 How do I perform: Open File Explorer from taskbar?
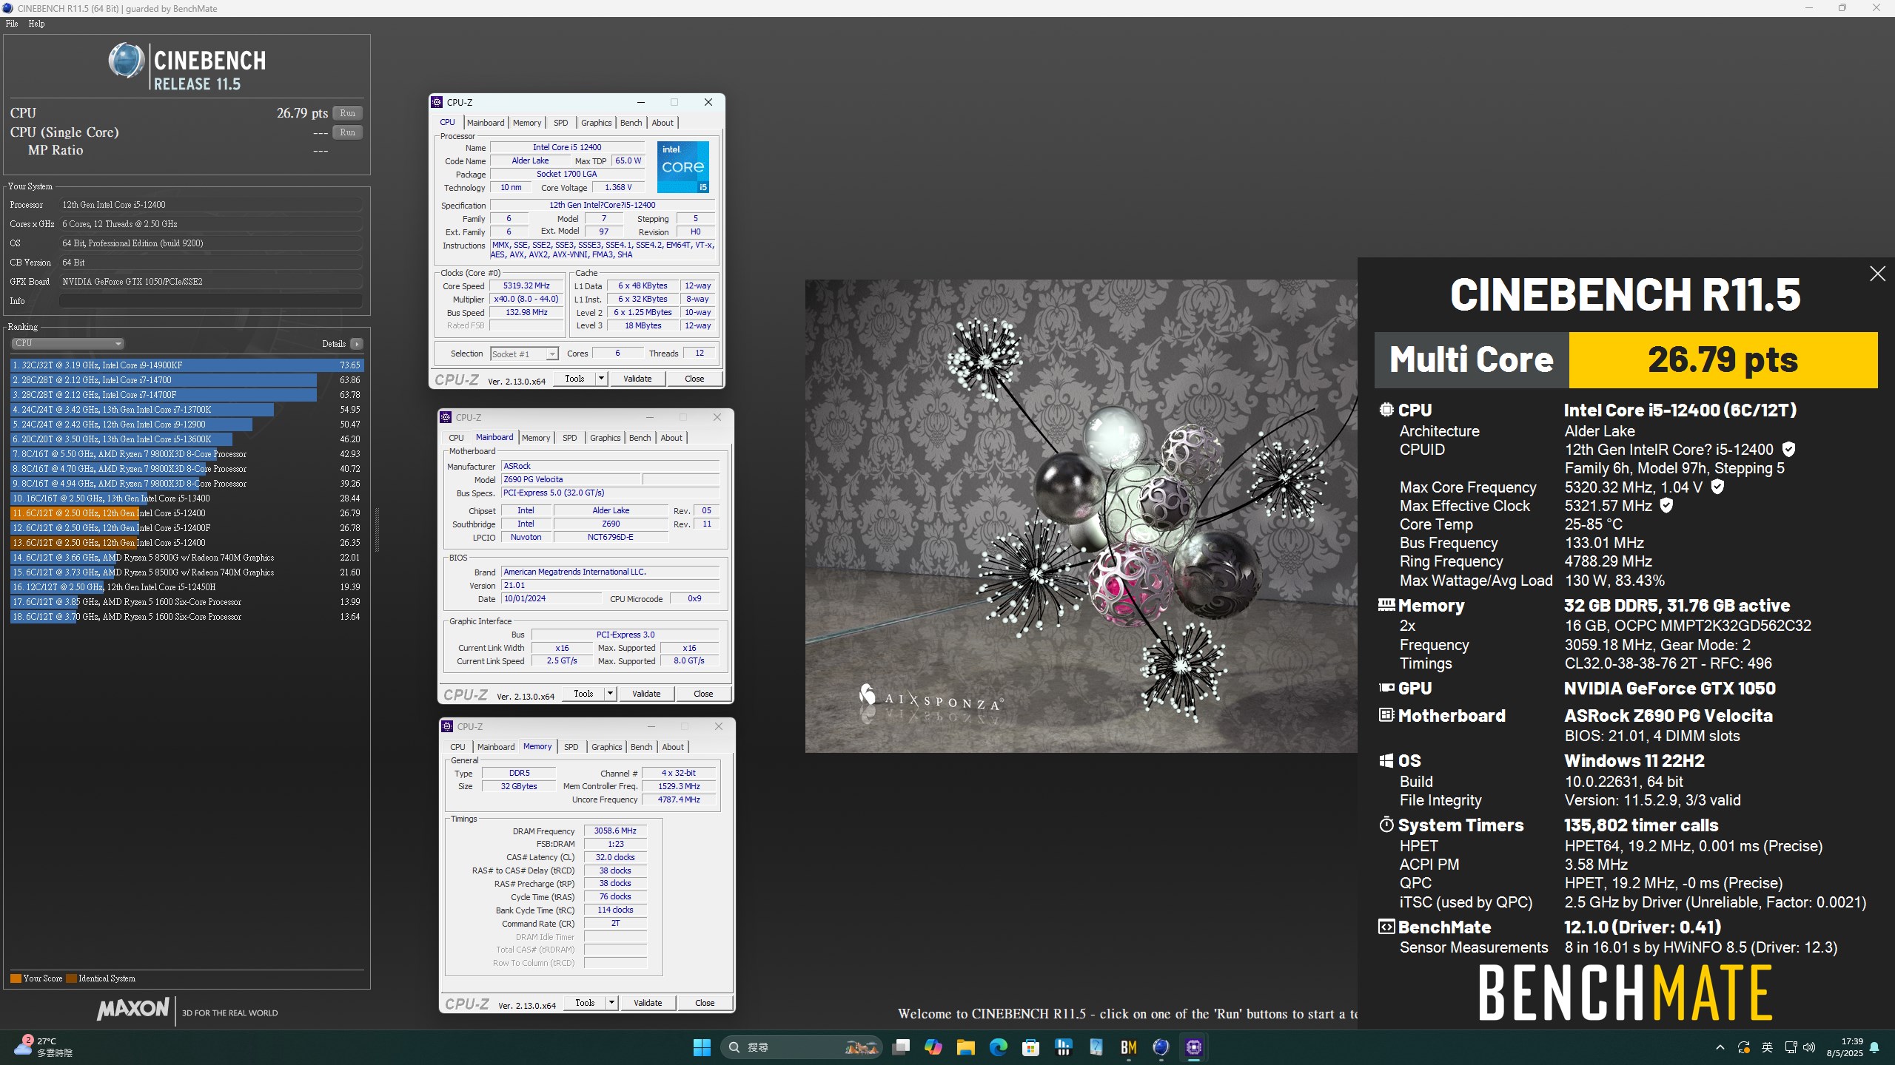point(966,1047)
